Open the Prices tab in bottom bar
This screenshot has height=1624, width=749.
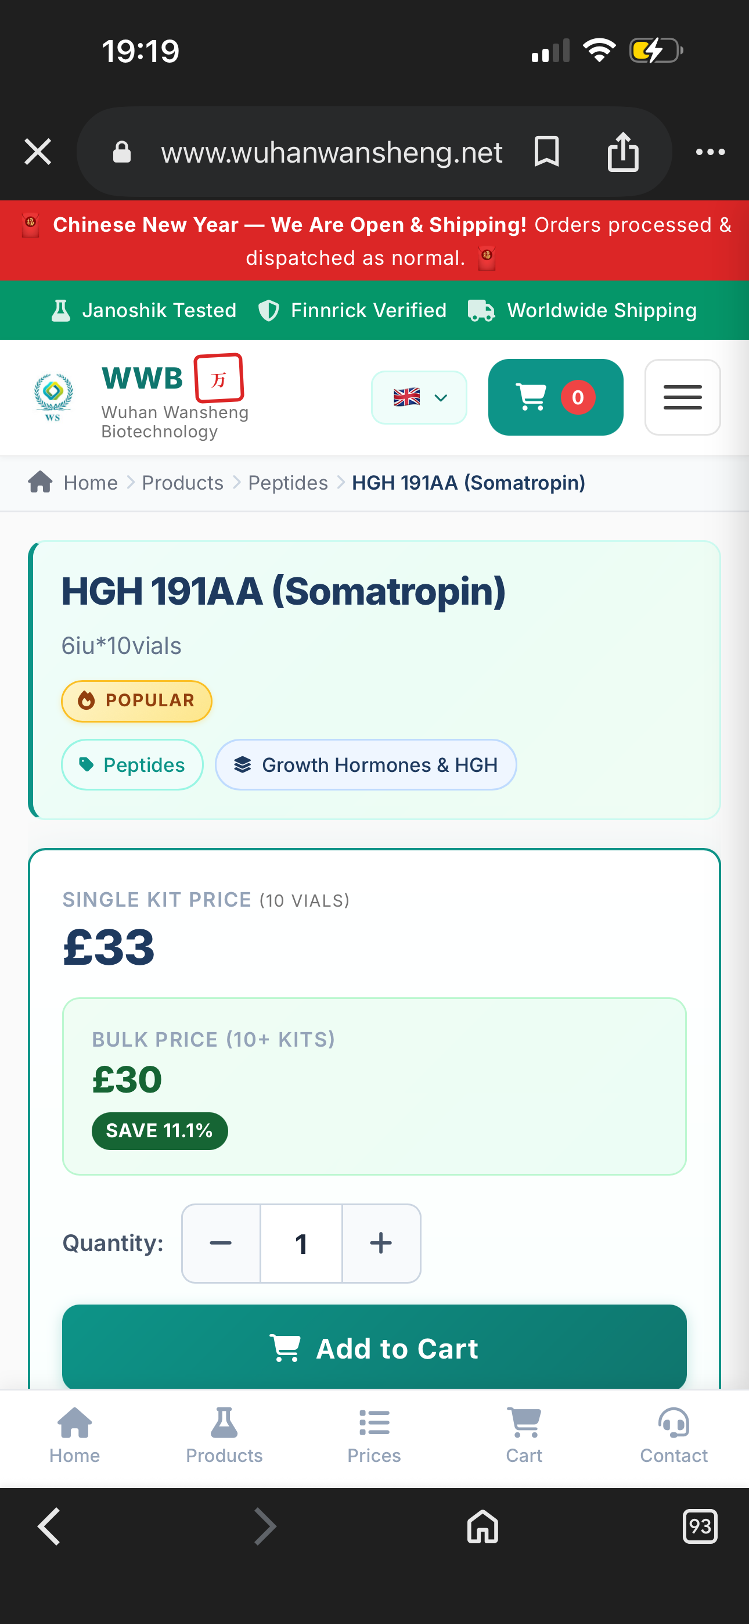click(x=374, y=1437)
